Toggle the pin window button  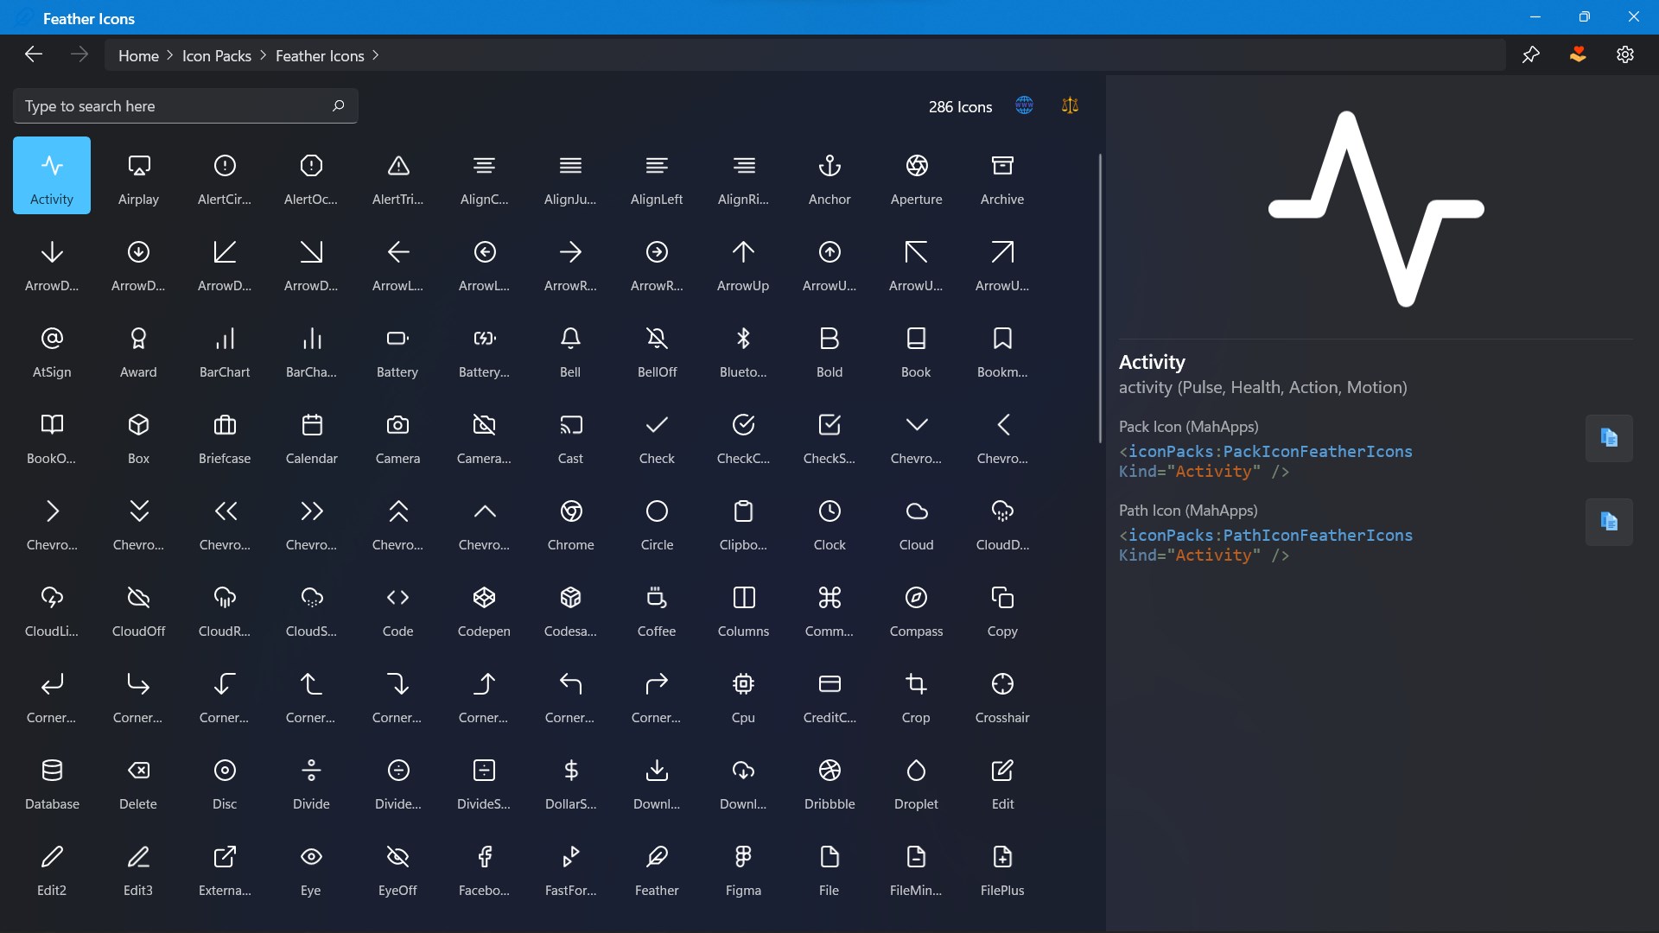1530,55
